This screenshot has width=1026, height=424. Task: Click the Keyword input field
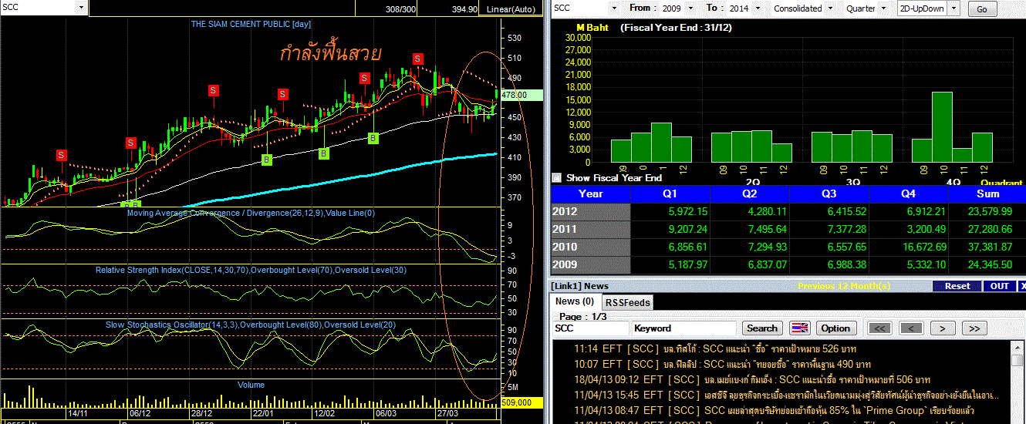(684, 328)
